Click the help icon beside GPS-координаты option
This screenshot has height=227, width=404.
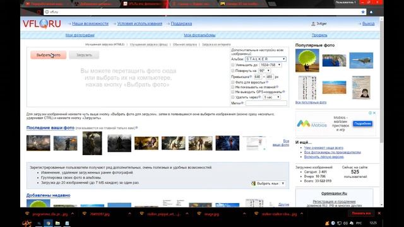(283, 91)
